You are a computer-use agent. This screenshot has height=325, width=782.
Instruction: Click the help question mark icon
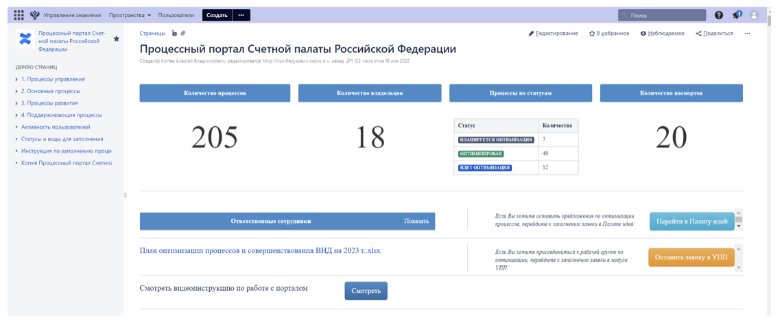point(719,15)
